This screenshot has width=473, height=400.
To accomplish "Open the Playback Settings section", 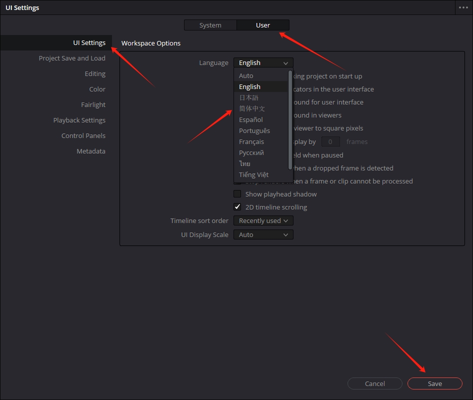I will [79, 120].
